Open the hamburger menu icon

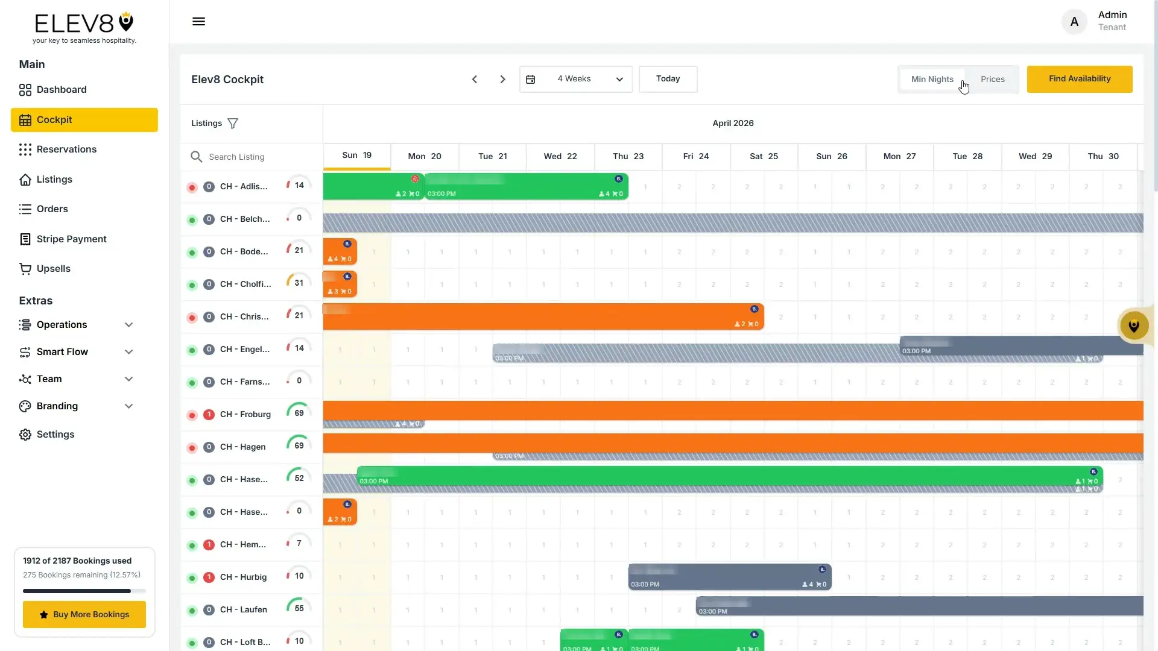click(x=198, y=22)
